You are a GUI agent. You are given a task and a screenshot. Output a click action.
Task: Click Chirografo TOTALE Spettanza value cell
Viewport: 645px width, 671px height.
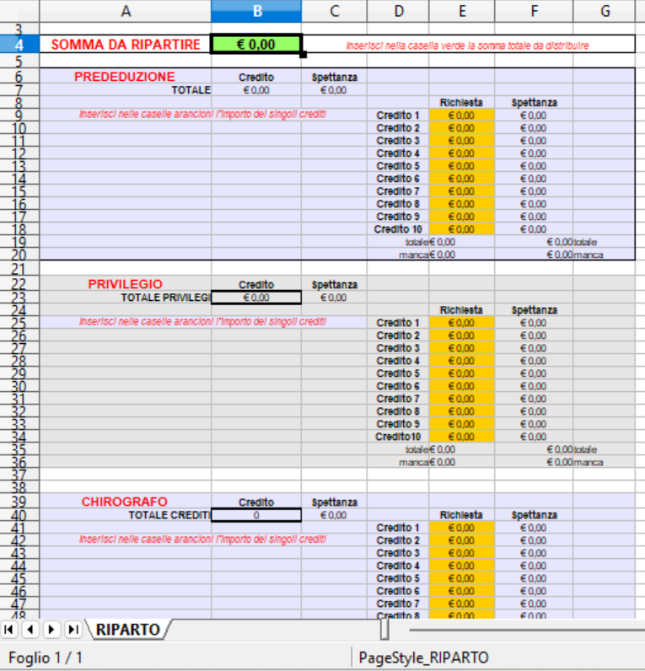pyautogui.click(x=334, y=515)
